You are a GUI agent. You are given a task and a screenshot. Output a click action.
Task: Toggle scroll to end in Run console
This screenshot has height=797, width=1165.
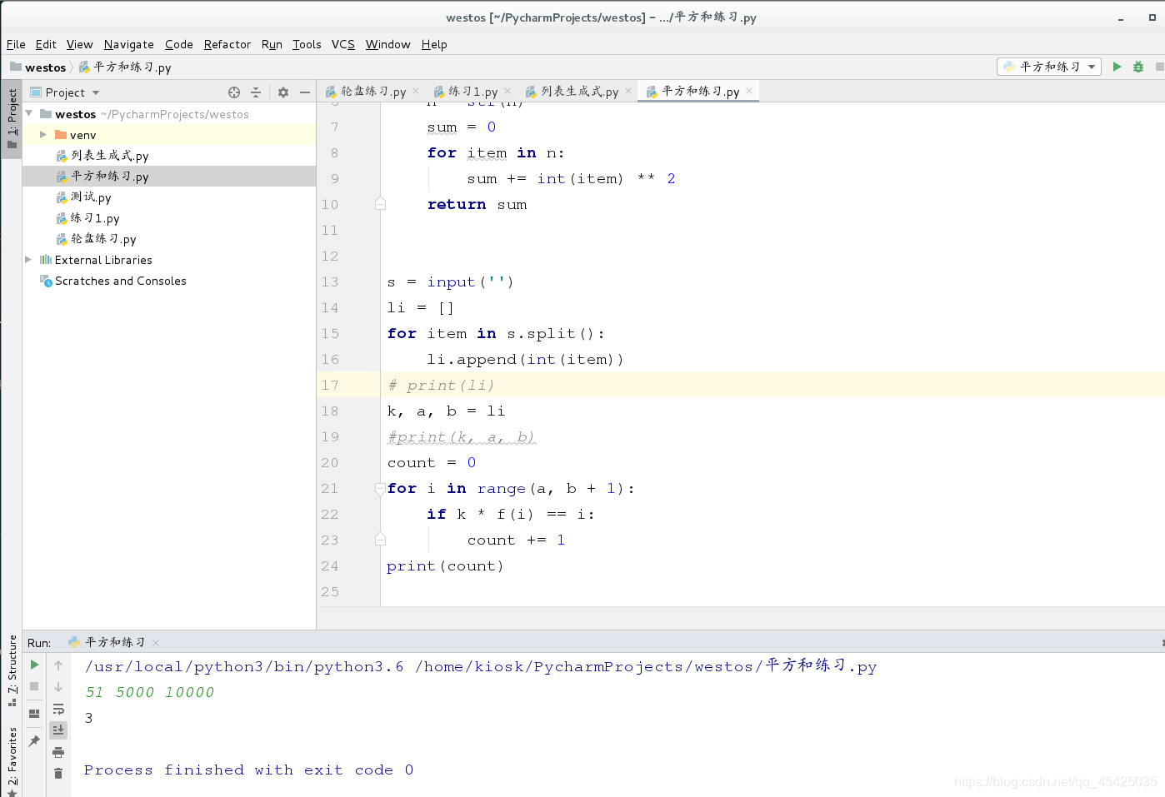[58, 730]
